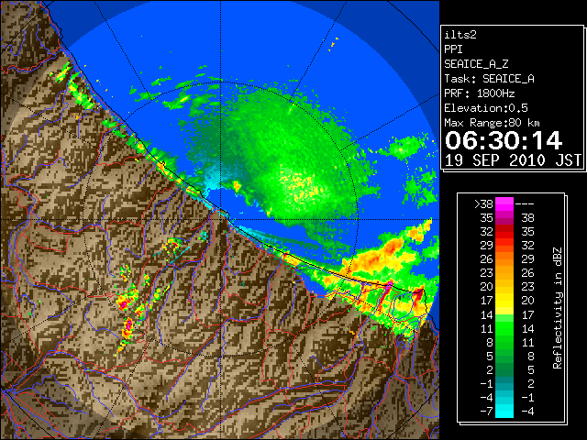Click the 'Max Range:80 km' line
This screenshot has width=587, height=440.
492,123
